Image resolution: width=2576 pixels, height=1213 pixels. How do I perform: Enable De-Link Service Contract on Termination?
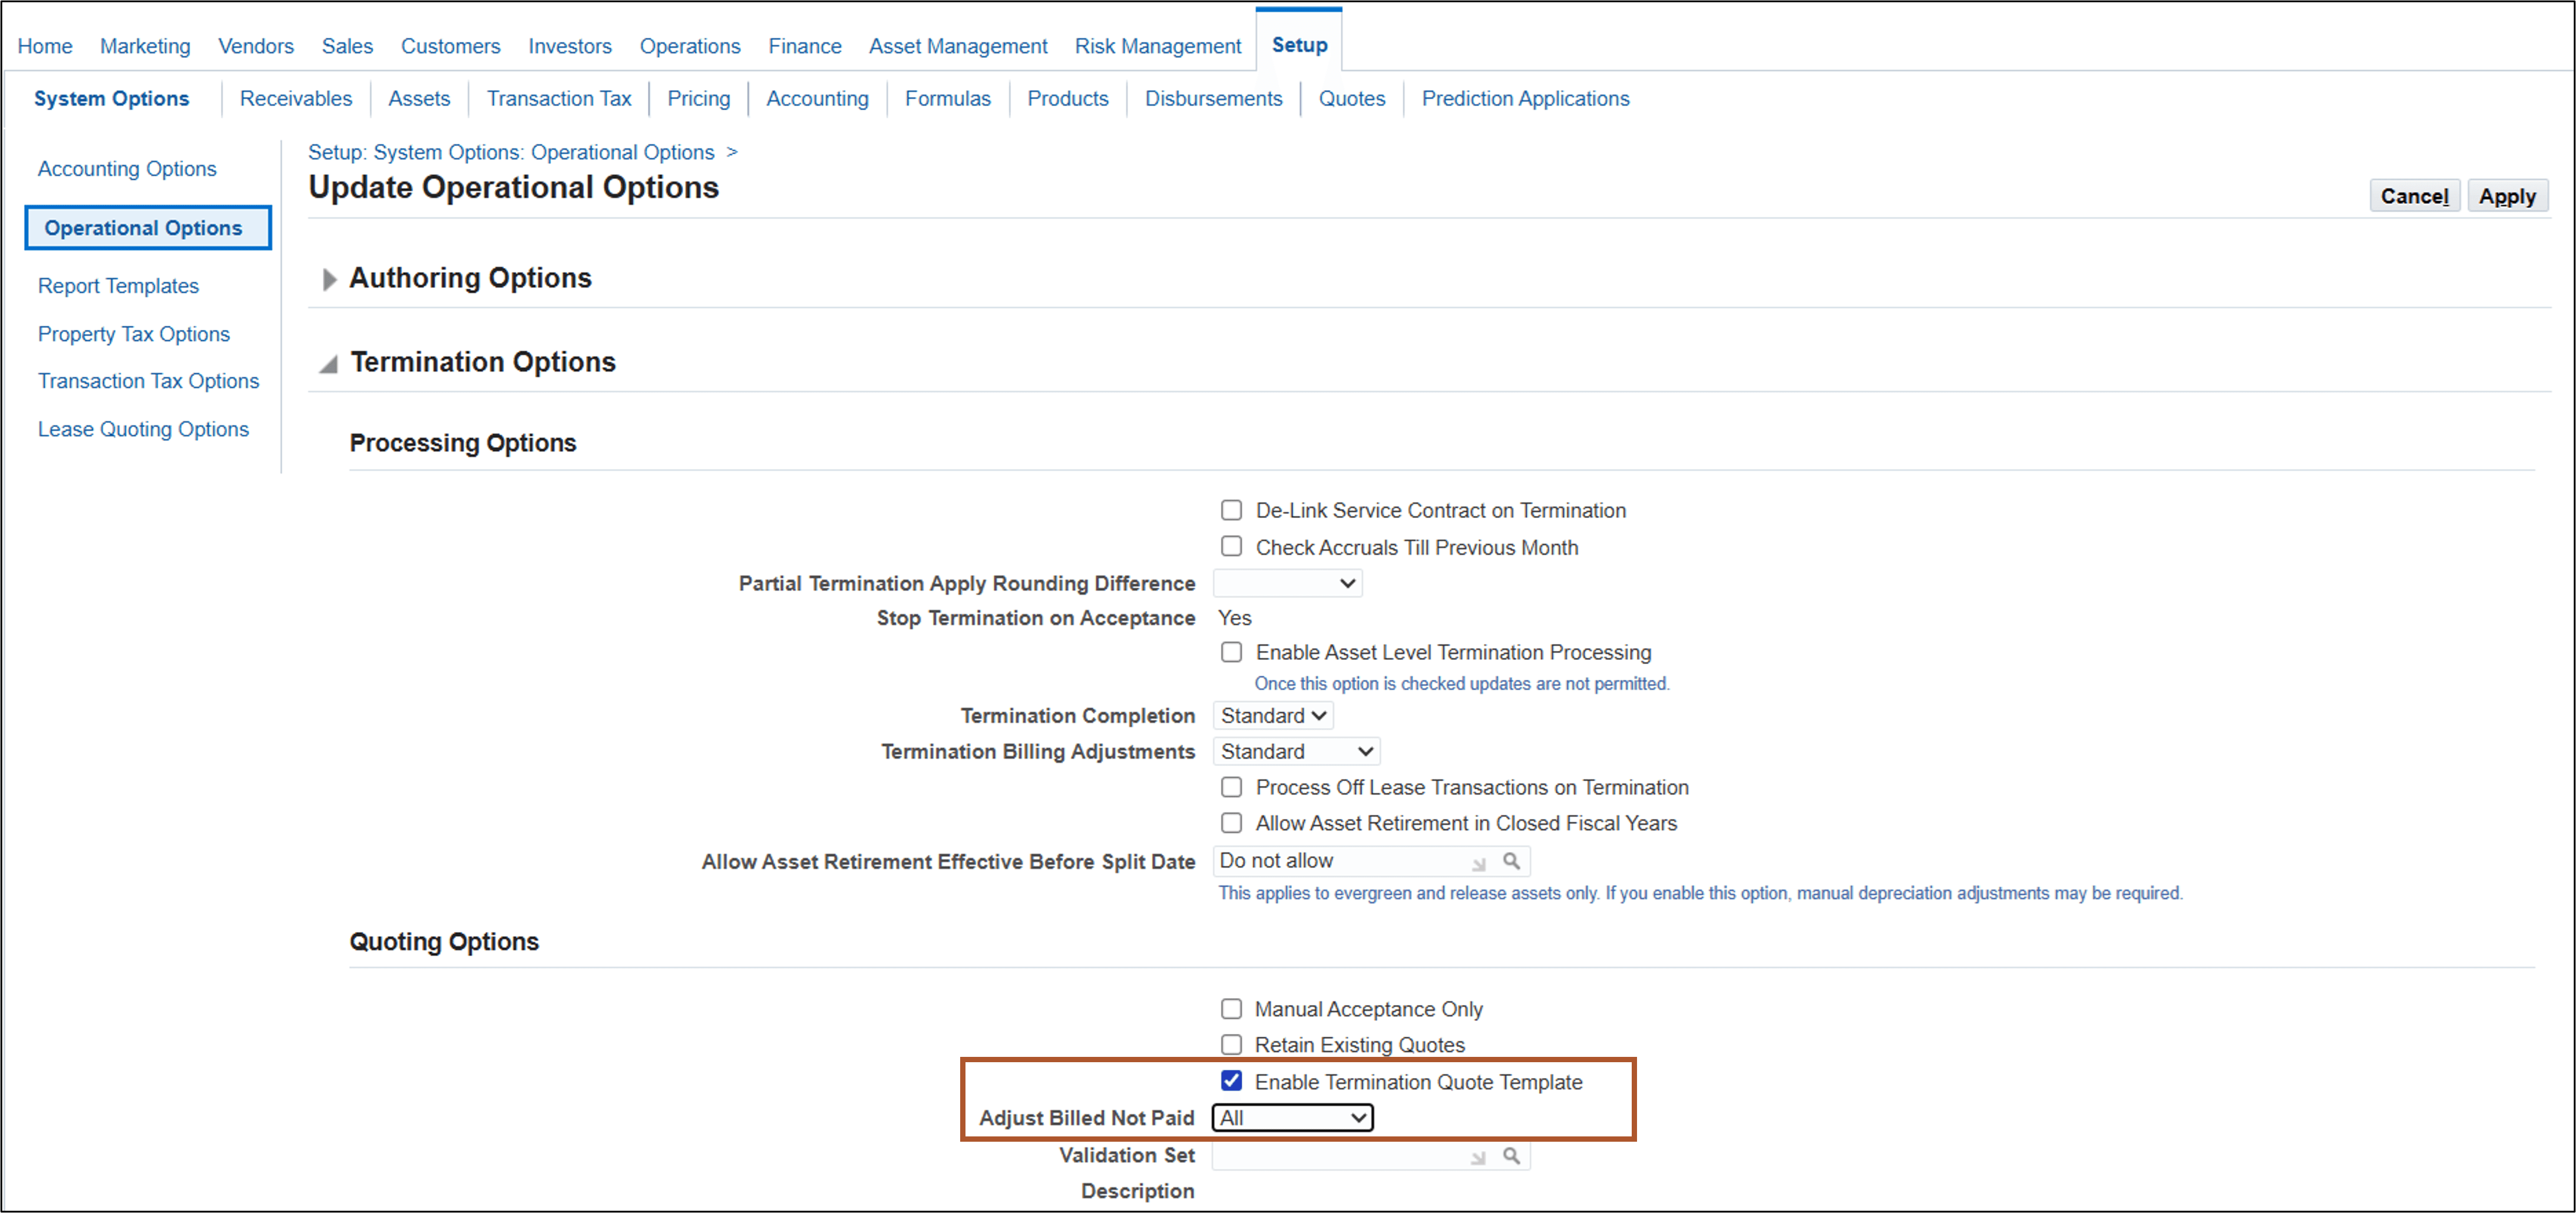point(1231,510)
